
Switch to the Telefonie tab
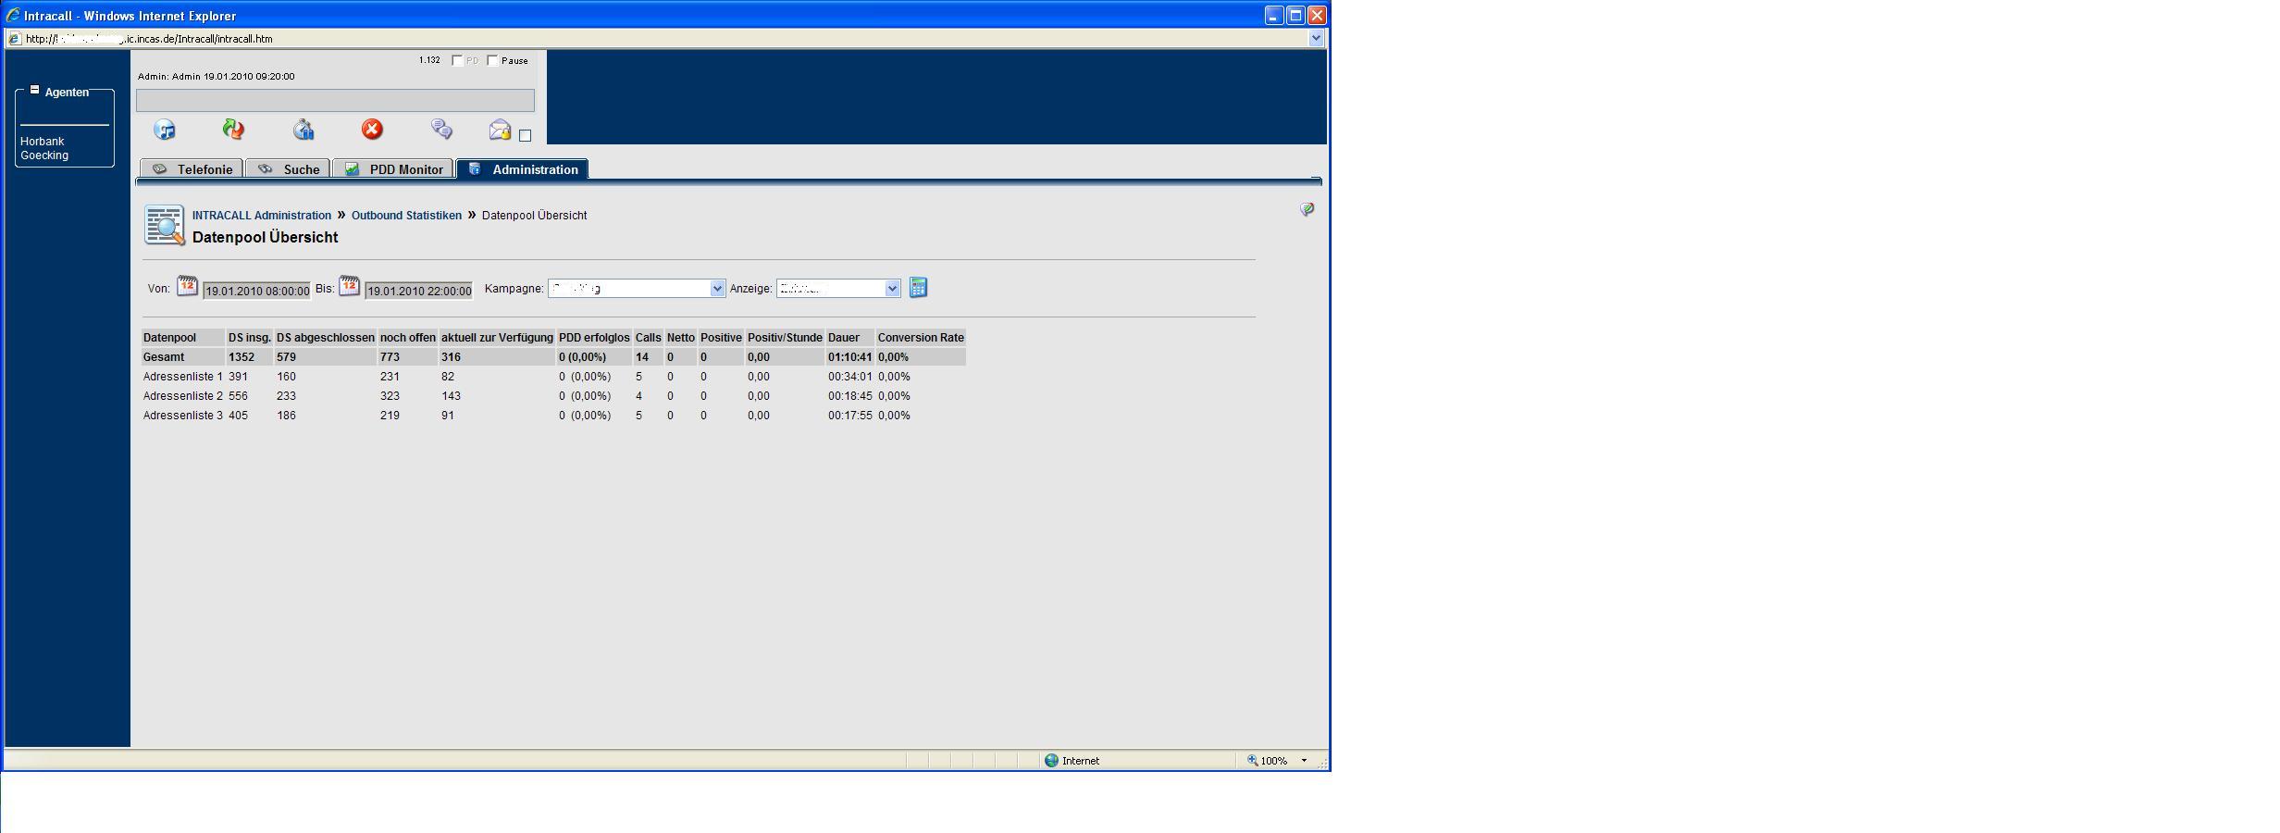pos(192,169)
